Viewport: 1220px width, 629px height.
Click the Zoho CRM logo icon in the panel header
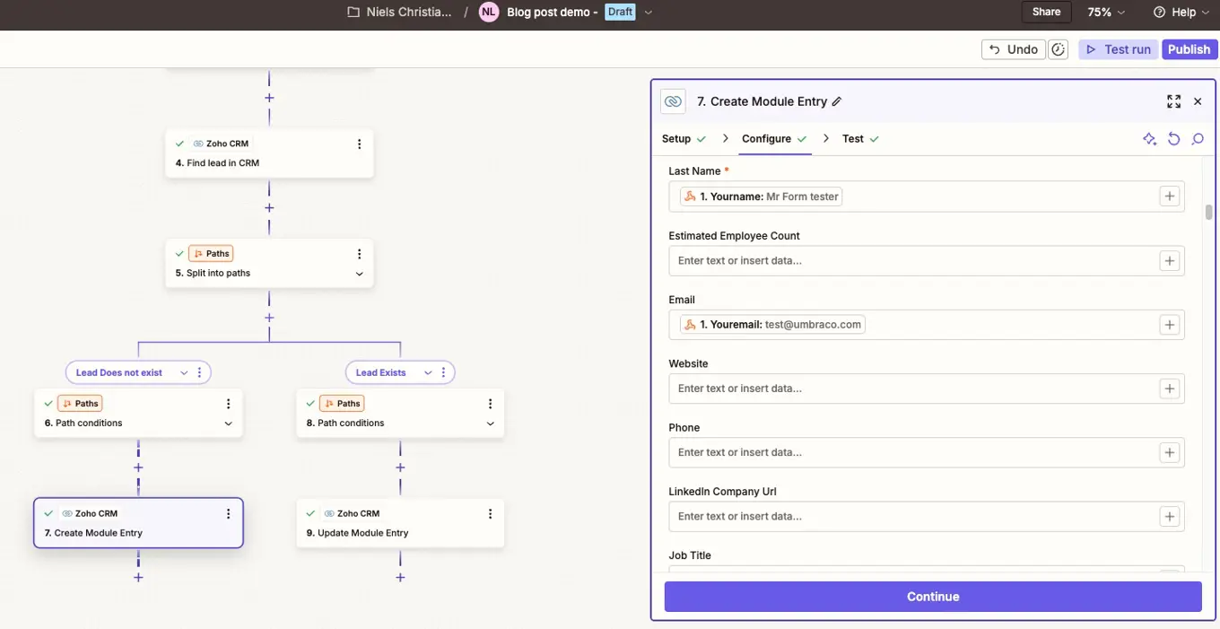coord(673,101)
